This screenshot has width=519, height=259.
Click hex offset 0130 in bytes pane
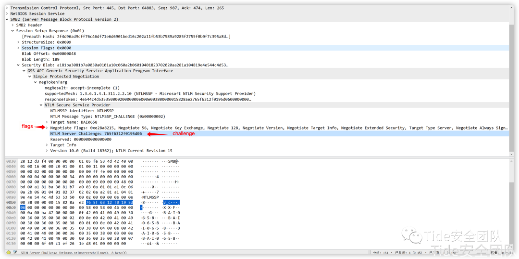coord(11,244)
